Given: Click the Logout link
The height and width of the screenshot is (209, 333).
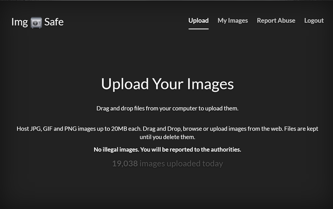Looking at the screenshot, I should (x=314, y=21).
